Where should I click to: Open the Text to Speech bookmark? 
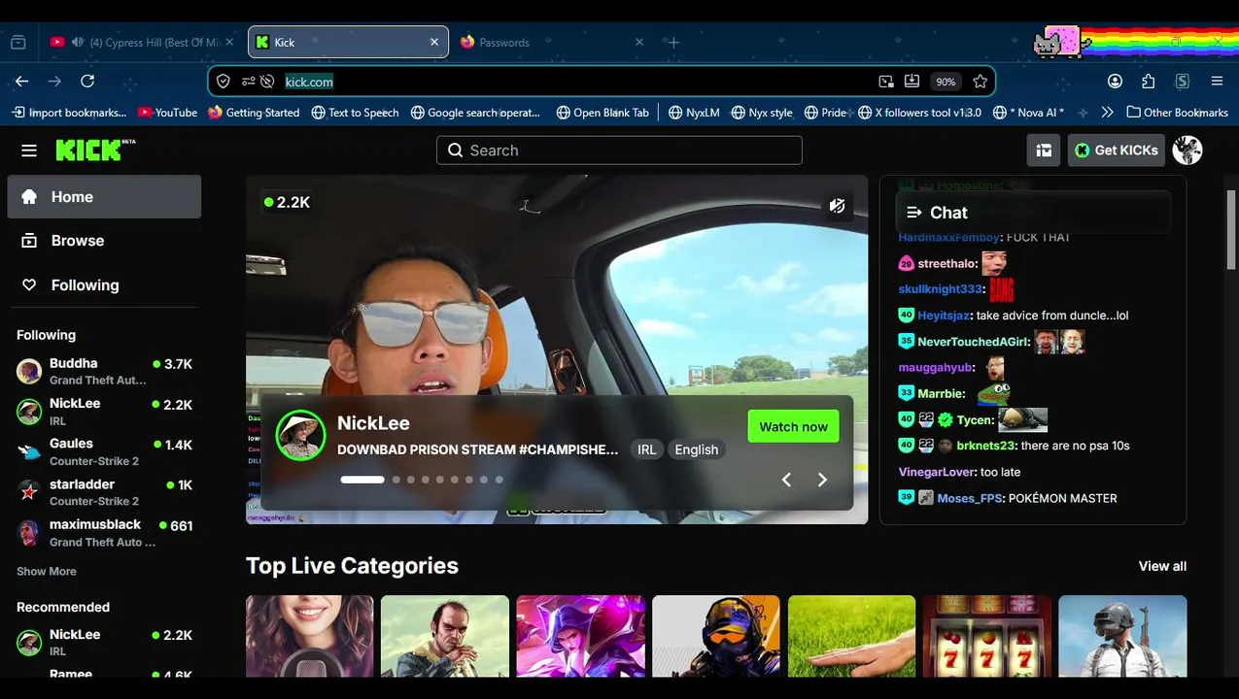tap(355, 113)
